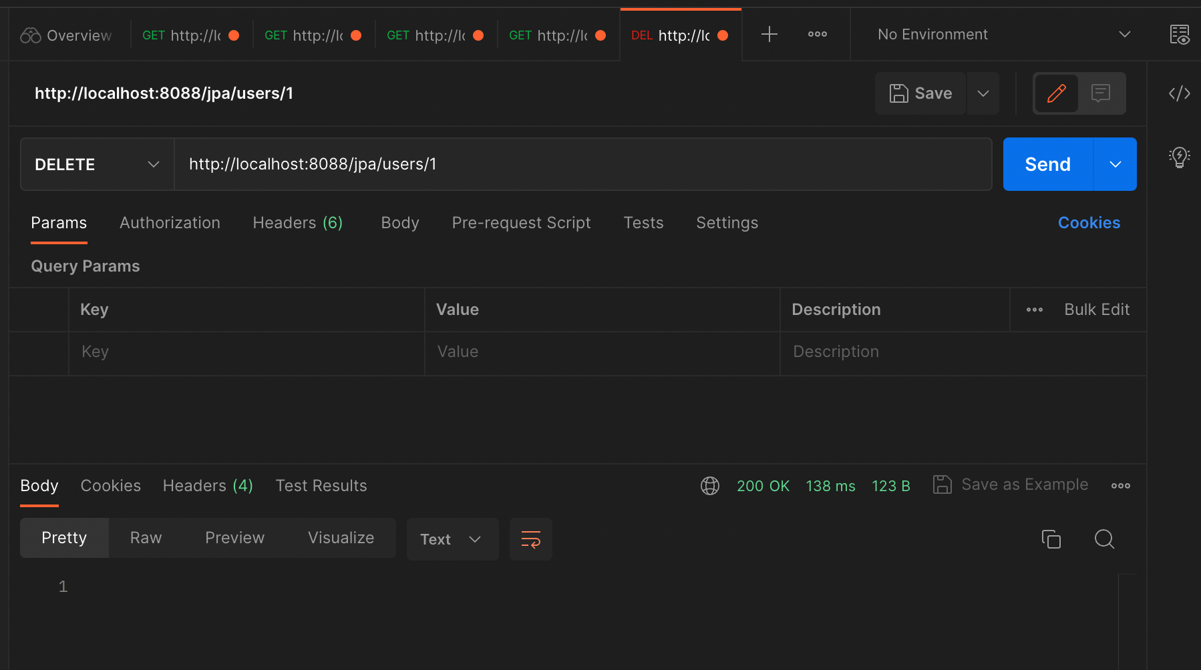
Task: Click Bulk Edit
Action: pyautogui.click(x=1097, y=310)
